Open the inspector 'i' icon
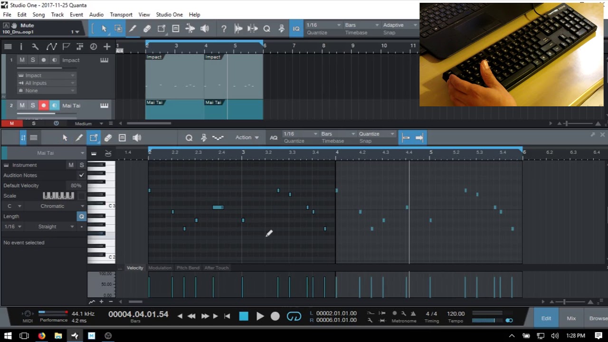The image size is (608, 342). 21,46
